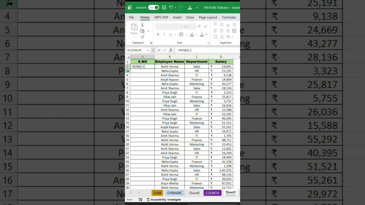This screenshot has height=205, width=365.
Task: Click the Select All corner triangle
Action: click(x=128, y=57)
